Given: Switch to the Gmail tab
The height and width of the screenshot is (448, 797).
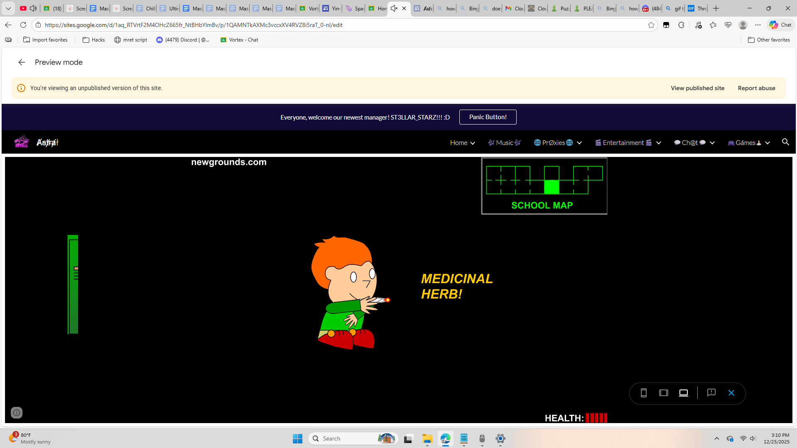Looking at the screenshot, I should 514,8.
